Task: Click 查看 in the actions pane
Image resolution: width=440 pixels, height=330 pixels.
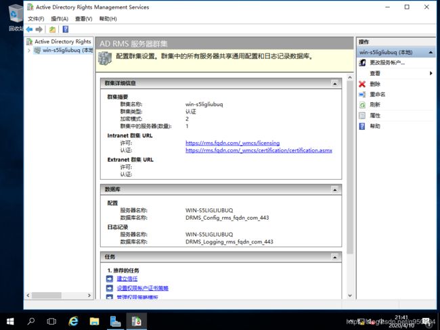Action: pos(375,74)
